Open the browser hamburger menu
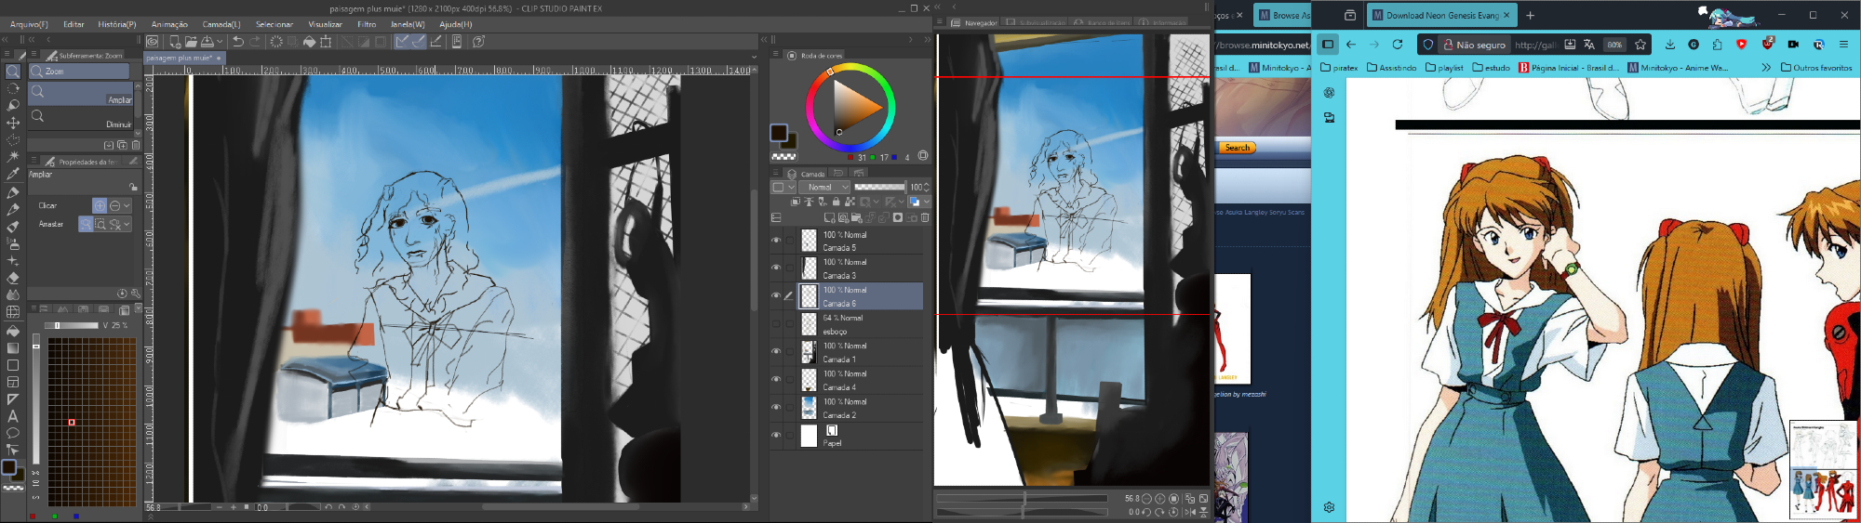This screenshot has width=1861, height=523. click(x=1843, y=45)
